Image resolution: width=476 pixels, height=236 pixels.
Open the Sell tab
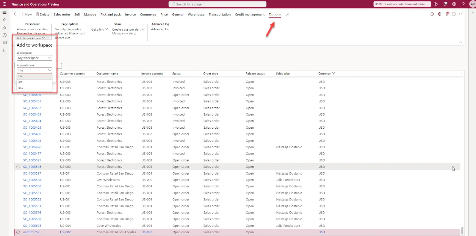pos(77,14)
